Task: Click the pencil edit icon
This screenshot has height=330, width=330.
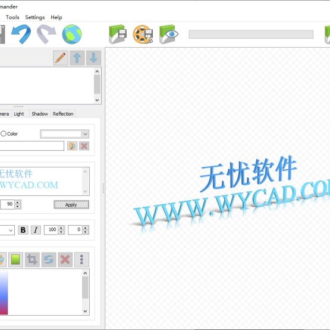Action: pyautogui.click(x=61, y=58)
